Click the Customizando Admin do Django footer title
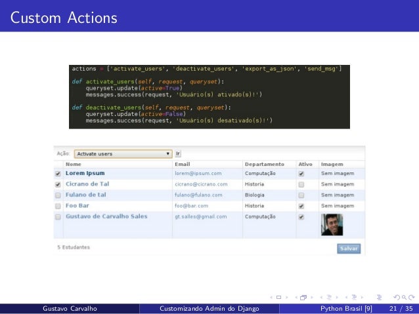 209,309
